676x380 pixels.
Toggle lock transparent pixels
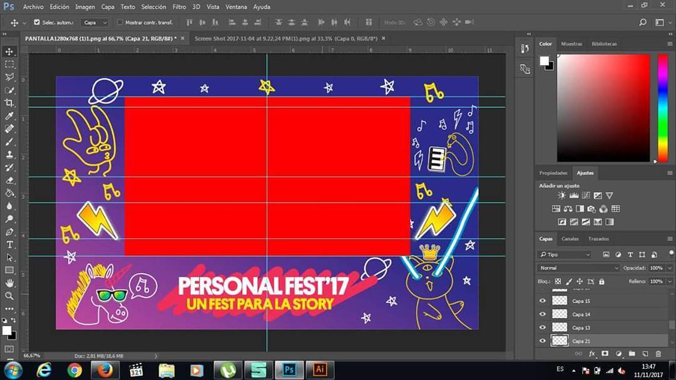tap(558, 282)
